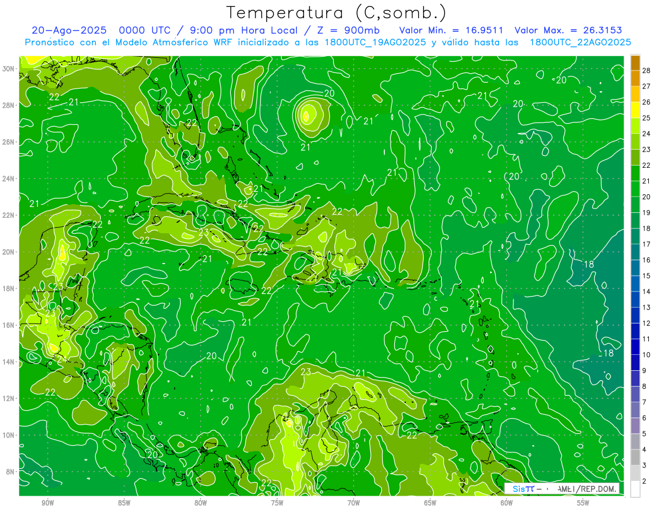This screenshot has height=510, width=661.
Task: Click the '9:00 pm Hora Local' text
Action: point(244,30)
